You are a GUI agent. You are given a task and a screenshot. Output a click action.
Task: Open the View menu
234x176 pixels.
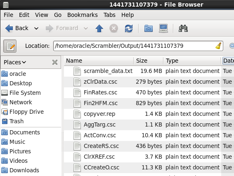[42, 15]
